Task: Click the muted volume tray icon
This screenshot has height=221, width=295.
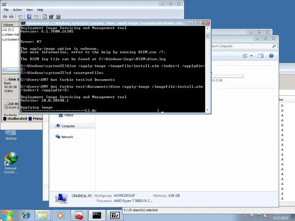Action: 266,216
